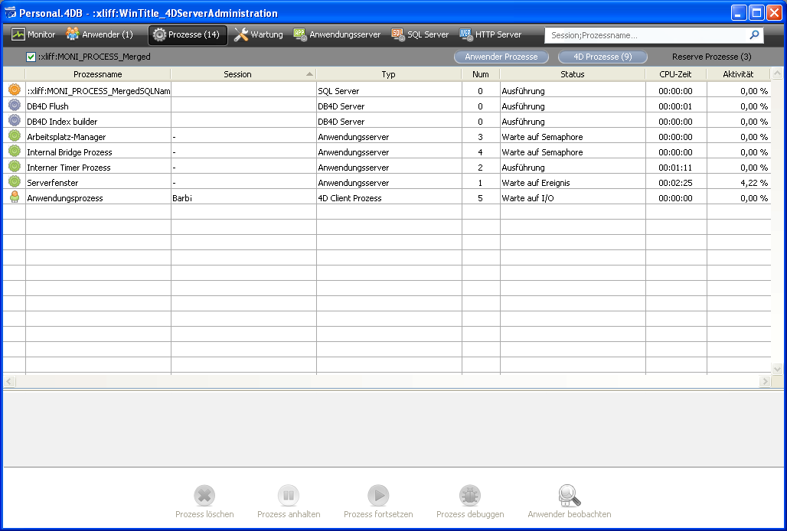The height and width of the screenshot is (531, 787).
Task: Click horizontal scrollbar left arrow
Action: pyautogui.click(x=9, y=381)
